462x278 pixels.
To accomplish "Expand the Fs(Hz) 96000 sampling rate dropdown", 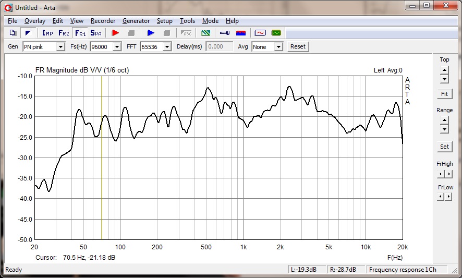I will click(117, 47).
